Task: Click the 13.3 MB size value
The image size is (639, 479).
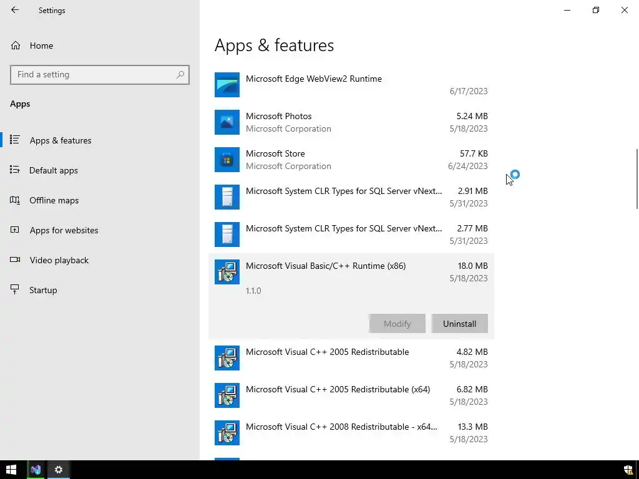Action: click(x=473, y=427)
